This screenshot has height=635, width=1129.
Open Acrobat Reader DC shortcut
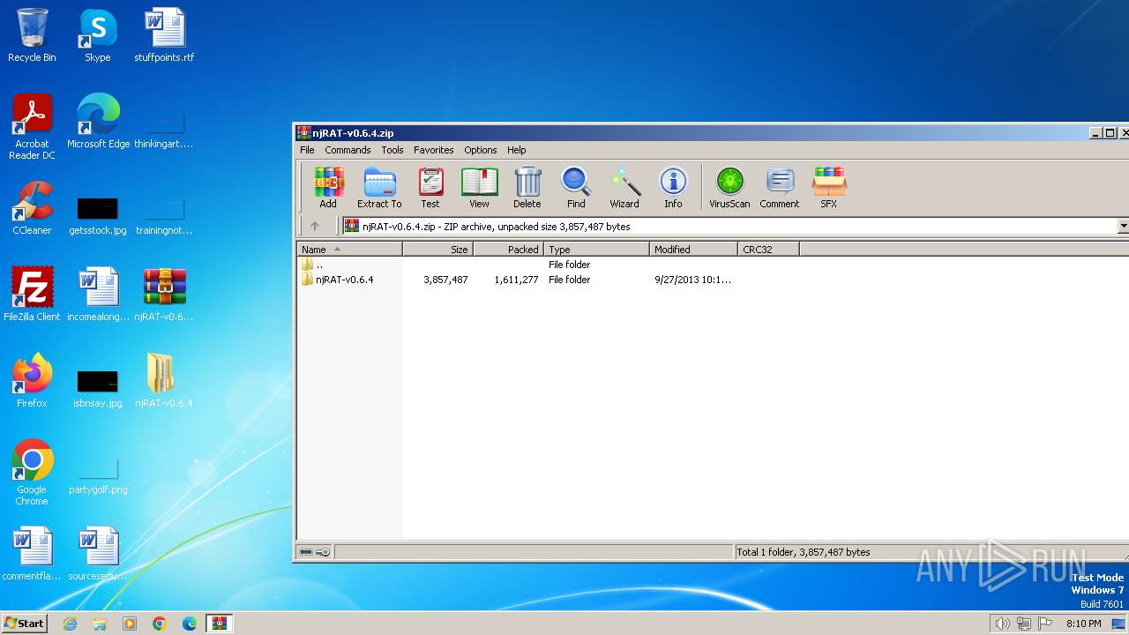(x=32, y=127)
